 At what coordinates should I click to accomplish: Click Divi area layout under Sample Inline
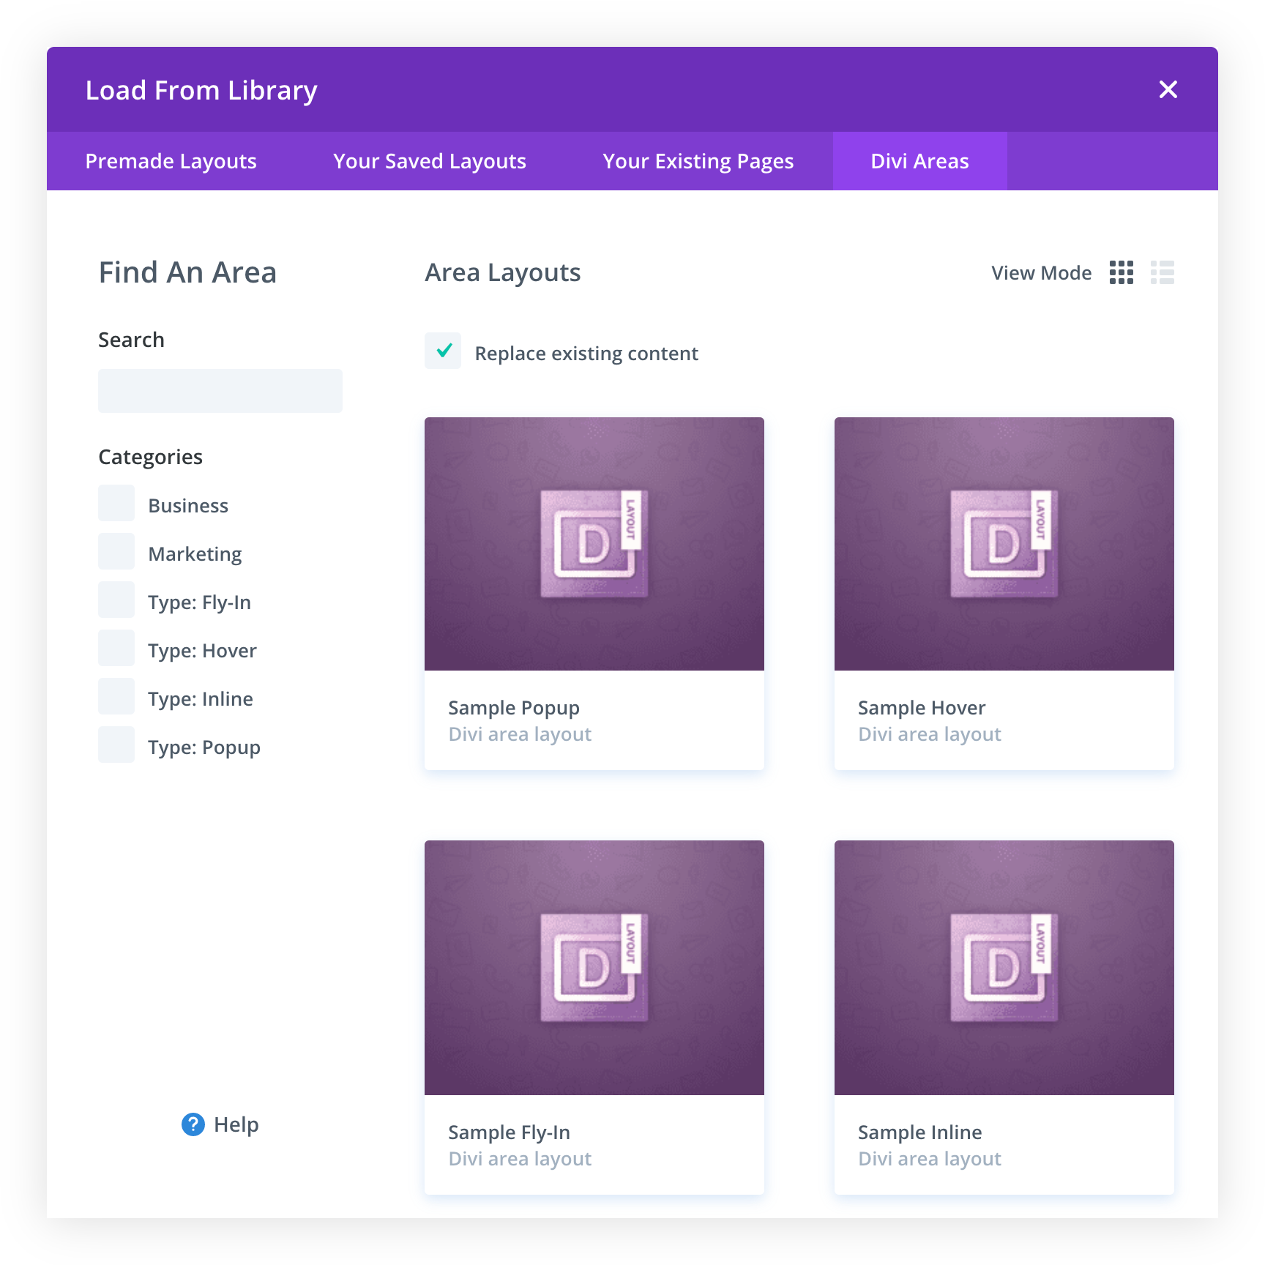(x=930, y=1159)
